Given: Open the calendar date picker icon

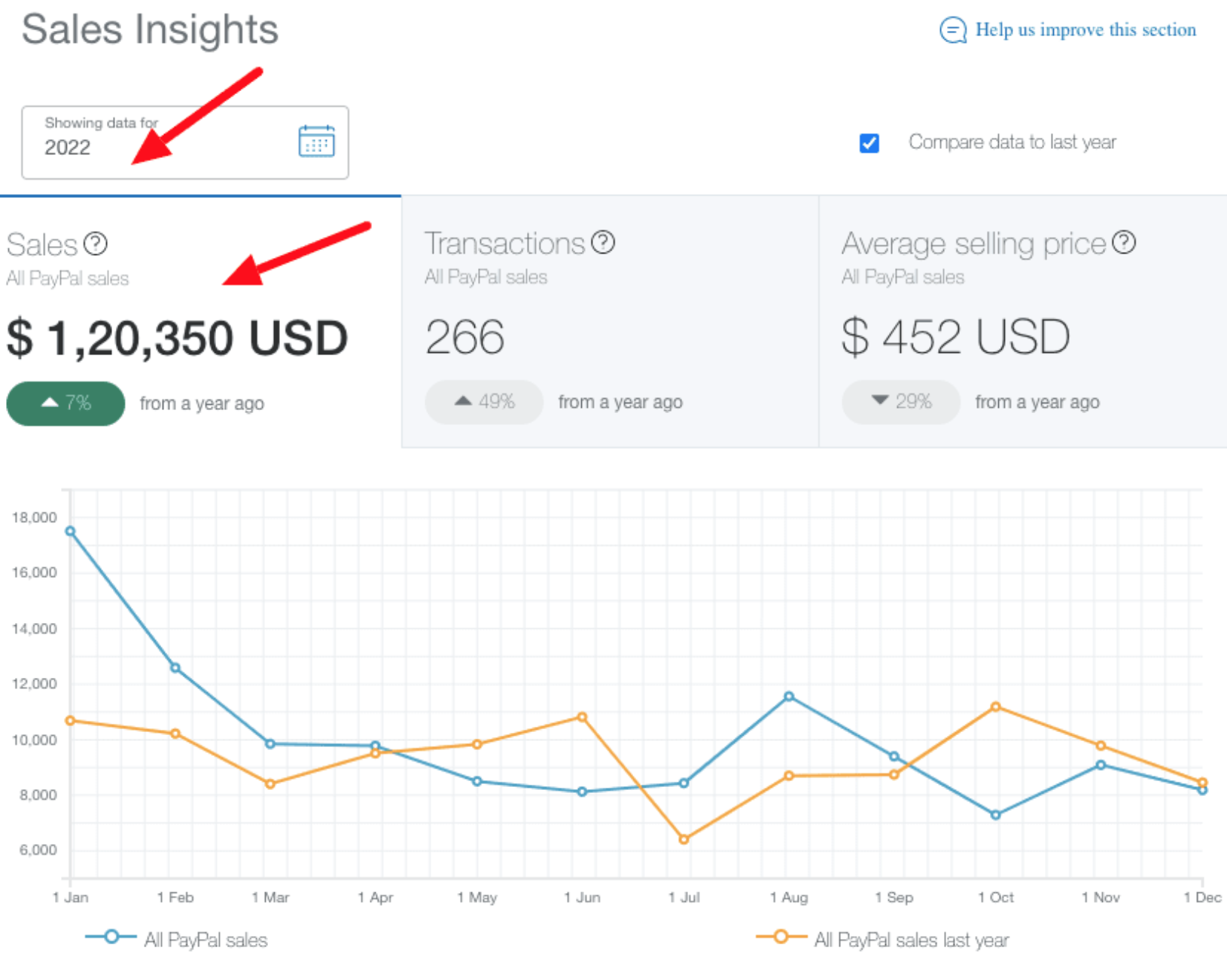Looking at the screenshot, I should point(316,141).
